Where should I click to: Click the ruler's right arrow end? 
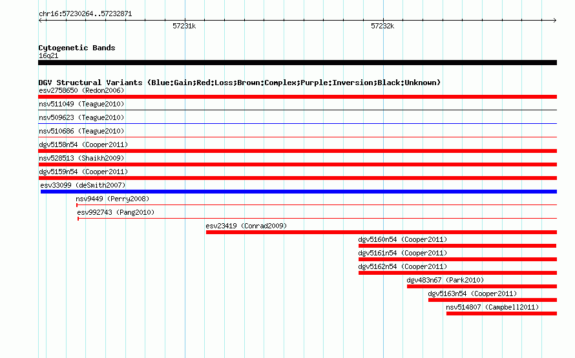point(554,21)
